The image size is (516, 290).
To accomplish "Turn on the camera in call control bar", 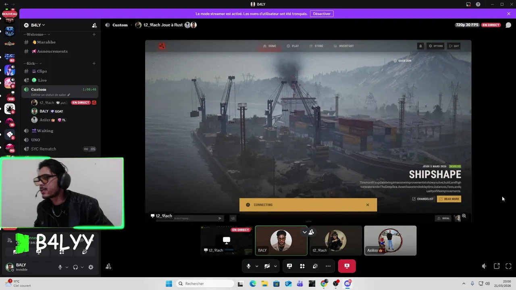I will click(x=267, y=266).
